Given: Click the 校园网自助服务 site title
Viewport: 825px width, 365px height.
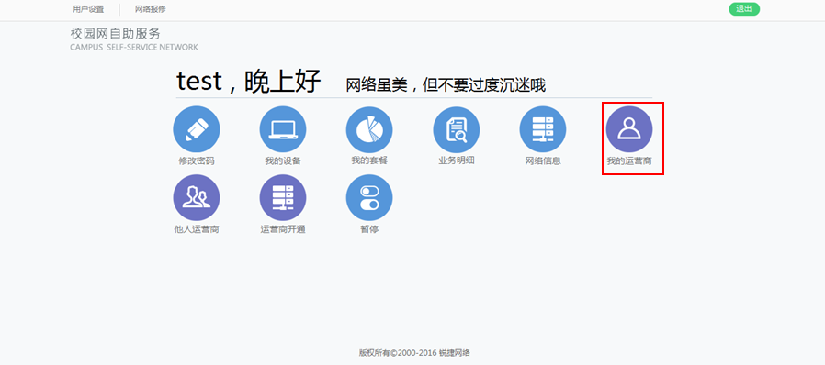Looking at the screenshot, I should (x=115, y=34).
